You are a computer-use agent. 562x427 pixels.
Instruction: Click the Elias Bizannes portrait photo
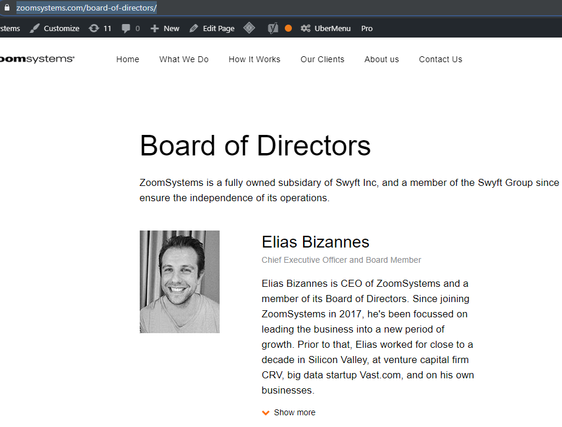[180, 282]
